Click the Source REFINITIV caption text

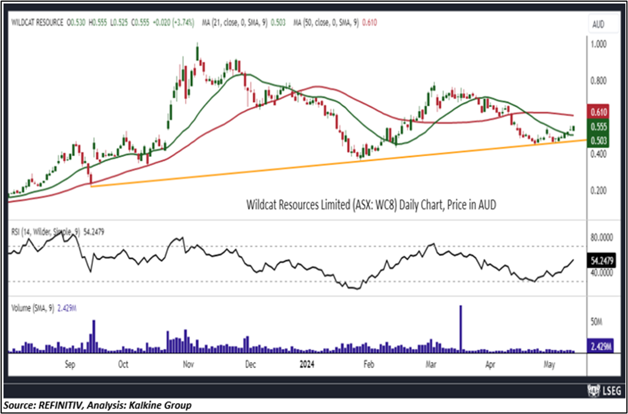click(98, 404)
